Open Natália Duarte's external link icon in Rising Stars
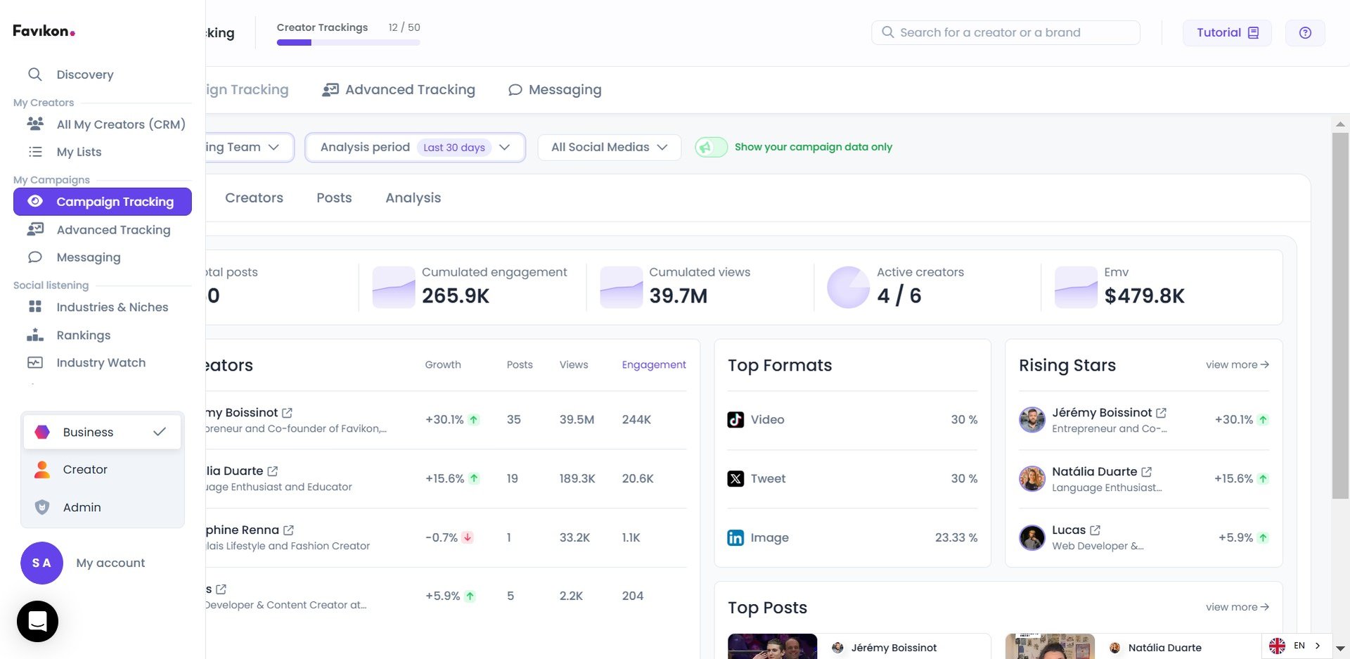 [1146, 472]
